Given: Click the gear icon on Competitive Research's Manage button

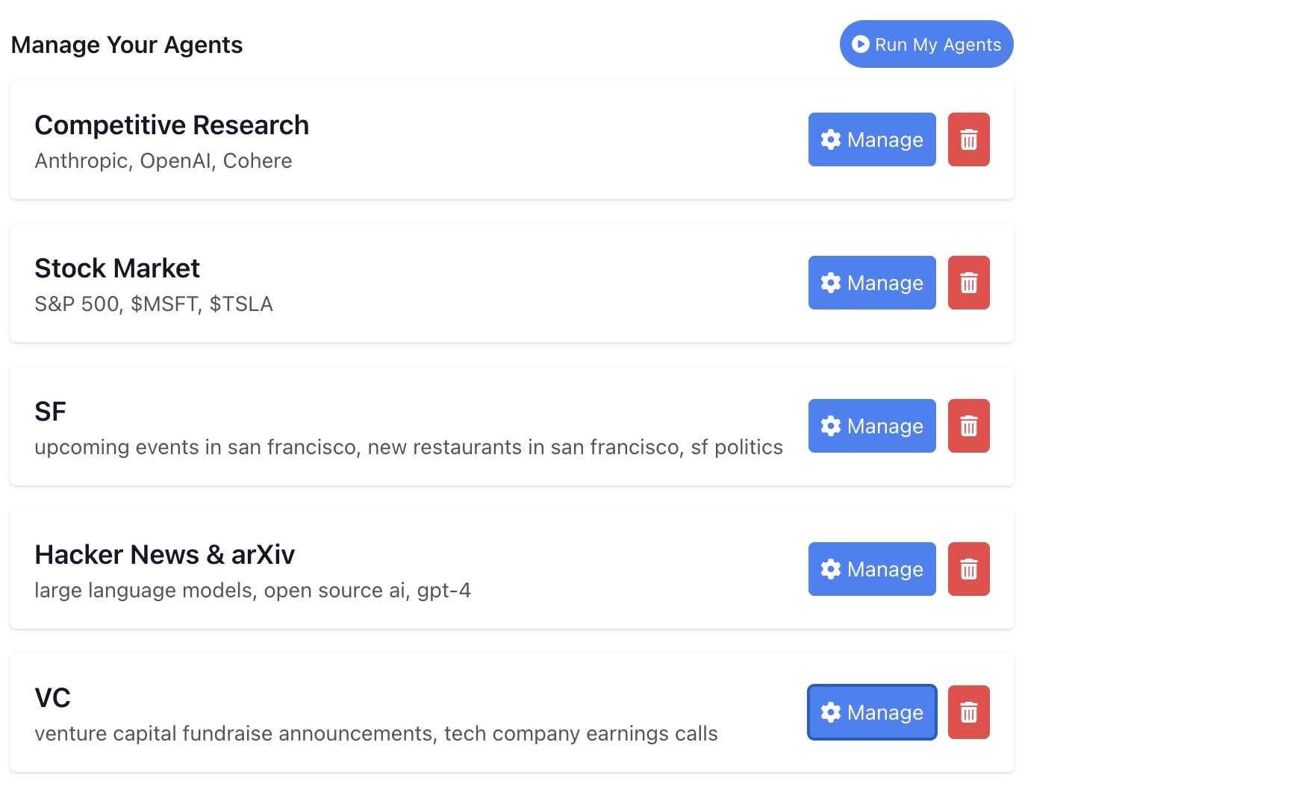Looking at the screenshot, I should tap(831, 139).
